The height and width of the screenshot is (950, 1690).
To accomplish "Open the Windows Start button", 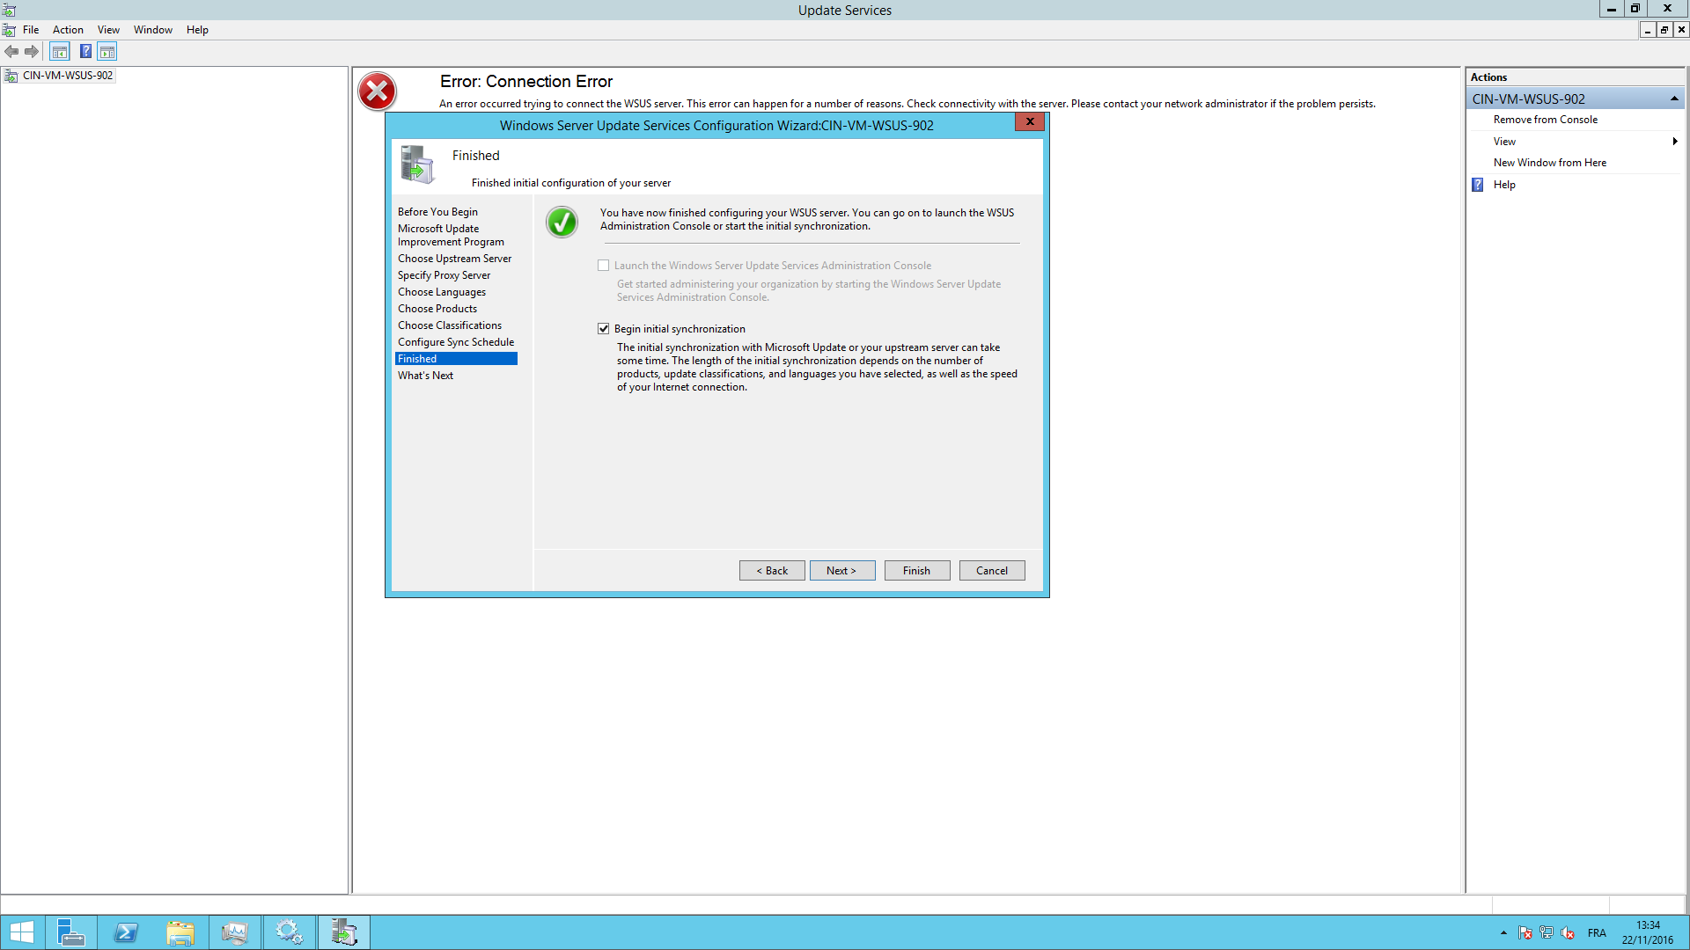I will (x=22, y=932).
